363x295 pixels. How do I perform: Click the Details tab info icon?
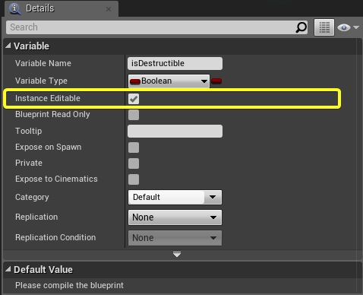(x=15, y=8)
